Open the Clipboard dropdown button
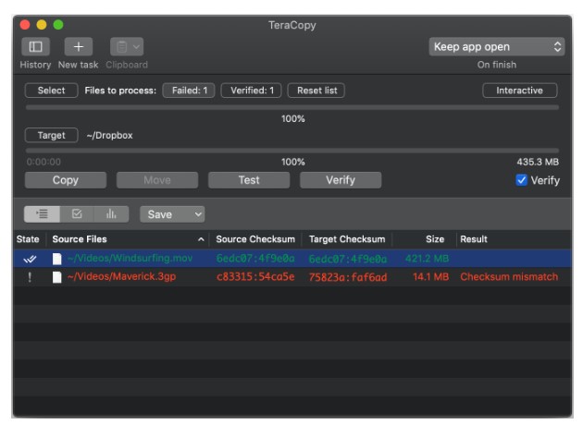The image size is (583, 437). click(x=127, y=47)
